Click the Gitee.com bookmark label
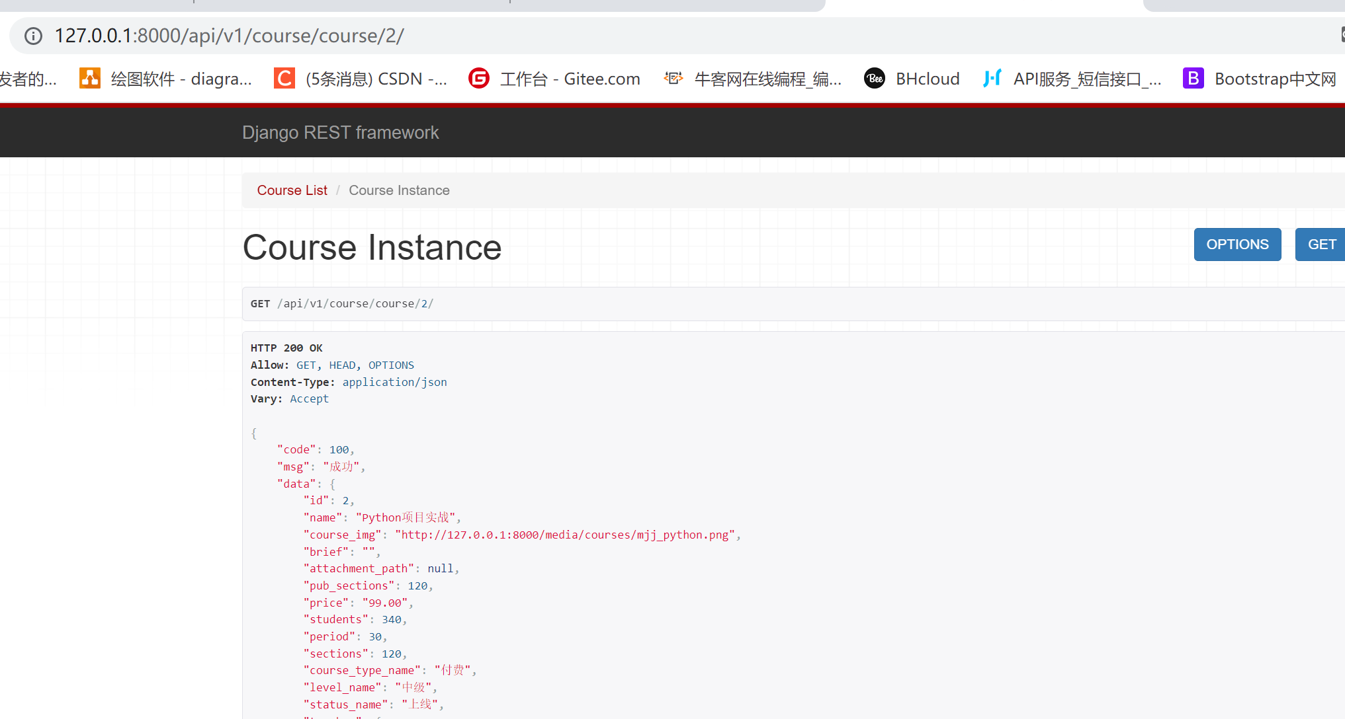The width and height of the screenshot is (1345, 719). click(570, 79)
